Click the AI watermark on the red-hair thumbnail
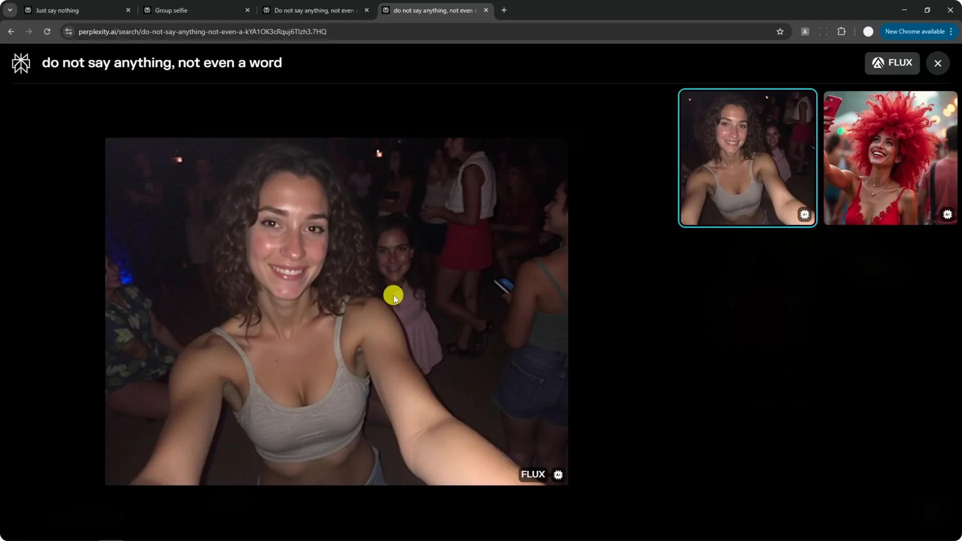 point(947,214)
